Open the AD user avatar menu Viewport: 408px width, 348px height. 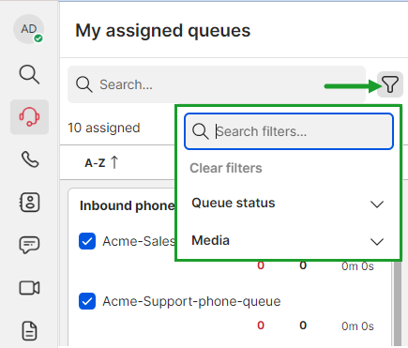click(x=28, y=29)
